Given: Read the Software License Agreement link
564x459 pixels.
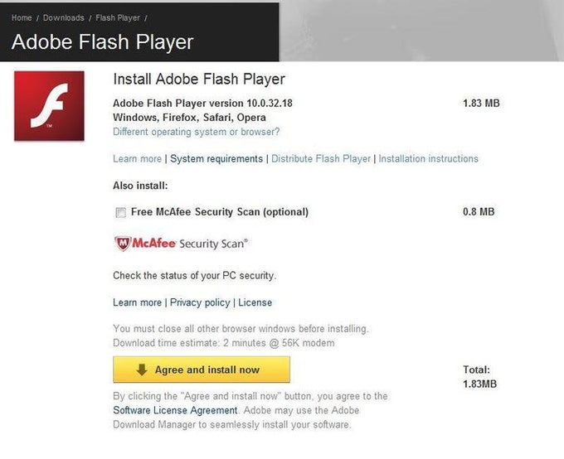Looking at the screenshot, I should (x=175, y=410).
